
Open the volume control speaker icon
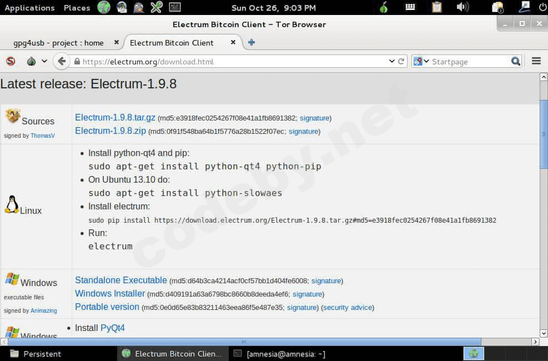[462, 7]
